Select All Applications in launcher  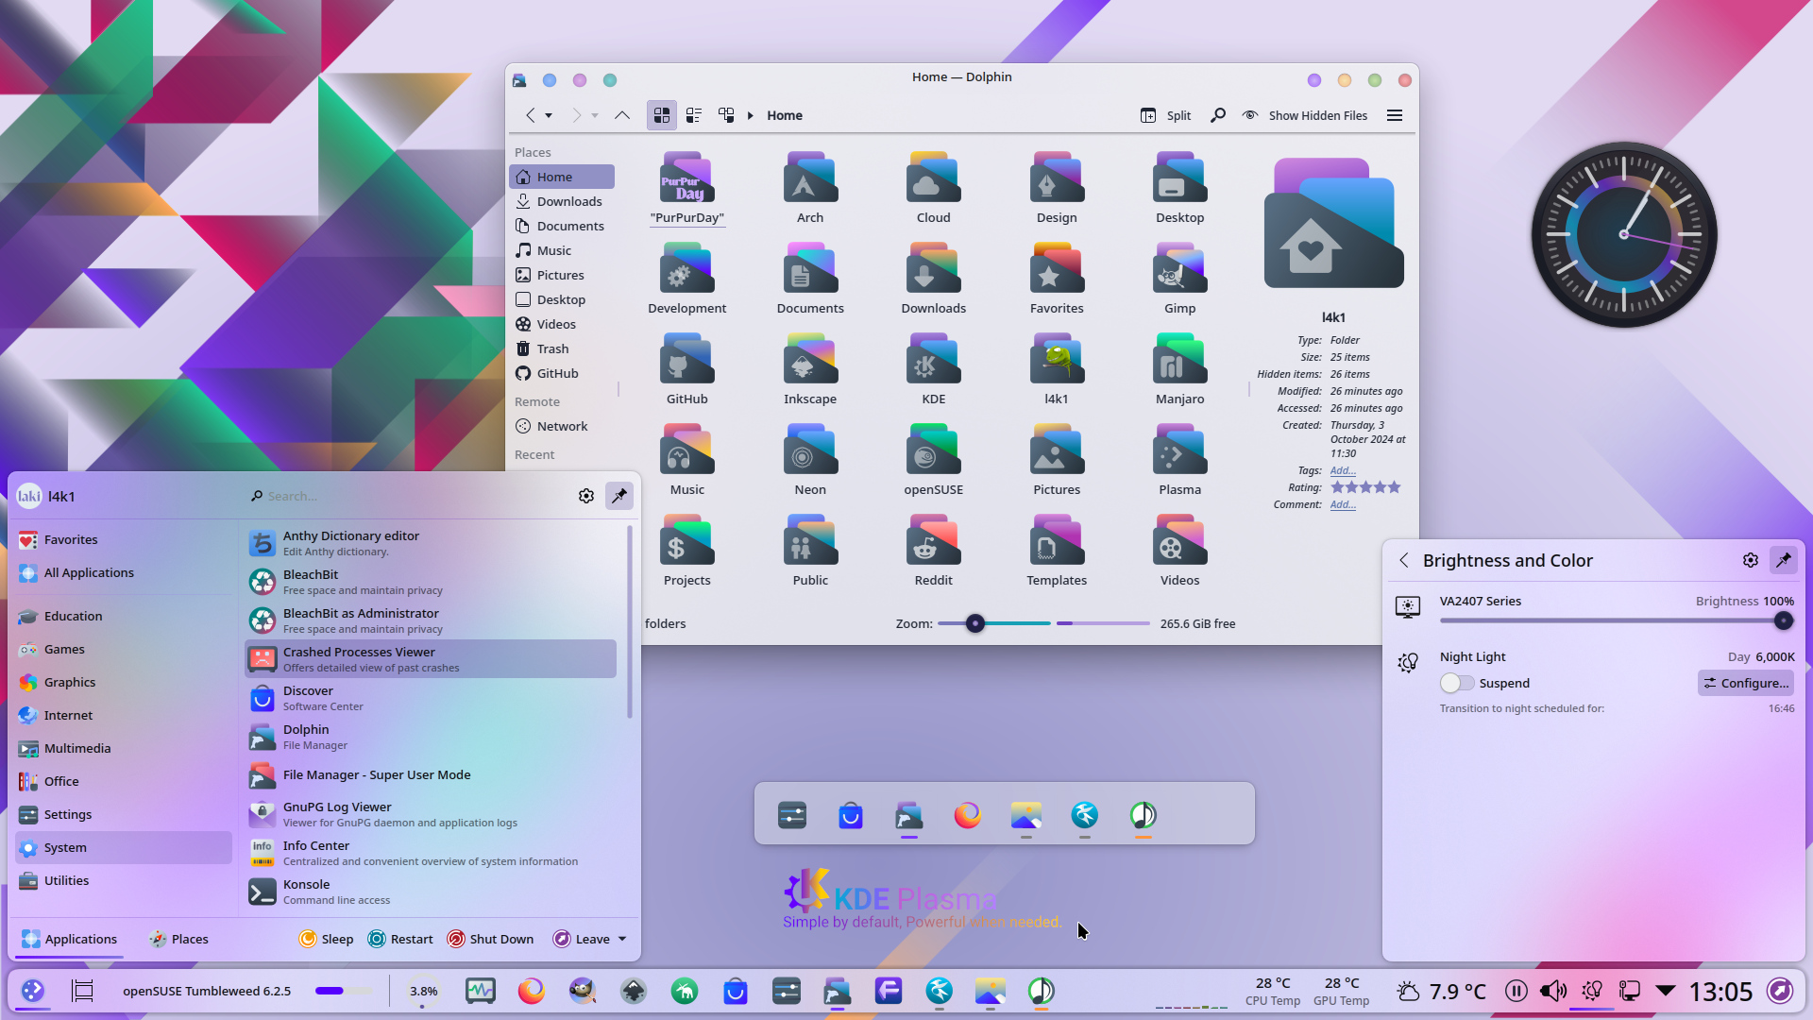point(124,572)
